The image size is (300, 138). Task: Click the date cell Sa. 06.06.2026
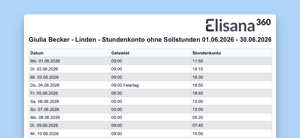[69, 101]
